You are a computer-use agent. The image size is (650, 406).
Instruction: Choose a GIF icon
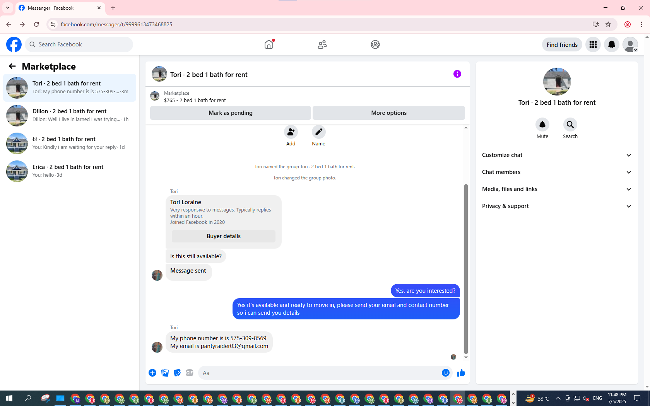point(190,373)
